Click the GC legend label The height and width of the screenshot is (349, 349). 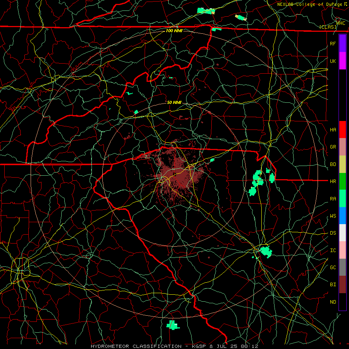(333, 268)
